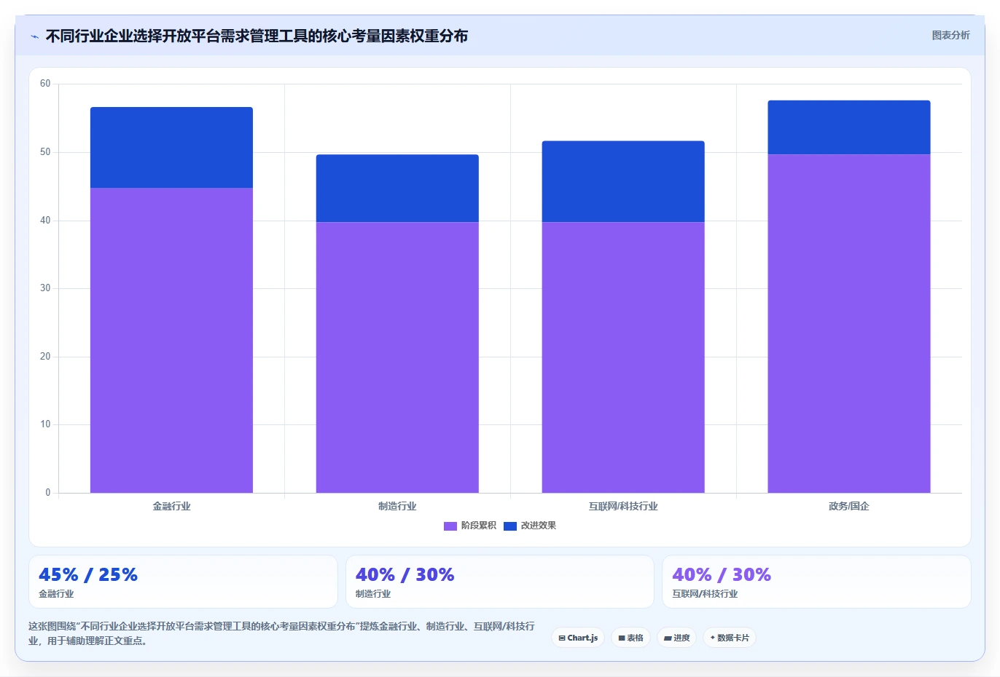Click the 政务/国企 x-axis label
The width and height of the screenshot is (1000, 677).
849,506
